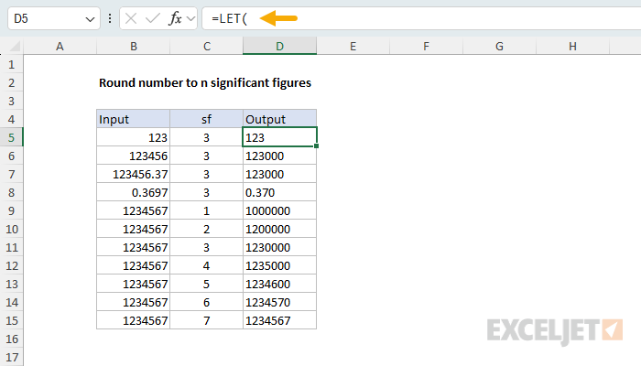The height and width of the screenshot is (366, 641).
Task: Click the formula bar containing =LET(
Action: 421,18
